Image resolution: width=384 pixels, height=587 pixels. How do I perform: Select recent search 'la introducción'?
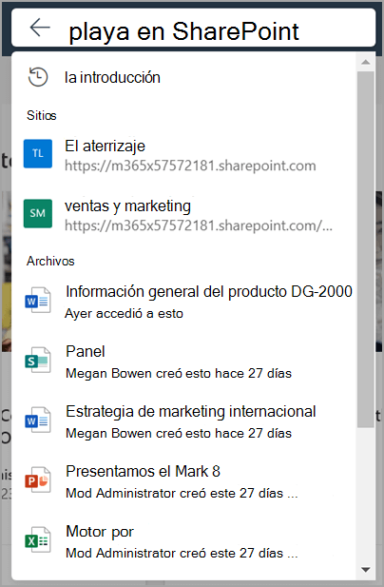coord(112,77)
